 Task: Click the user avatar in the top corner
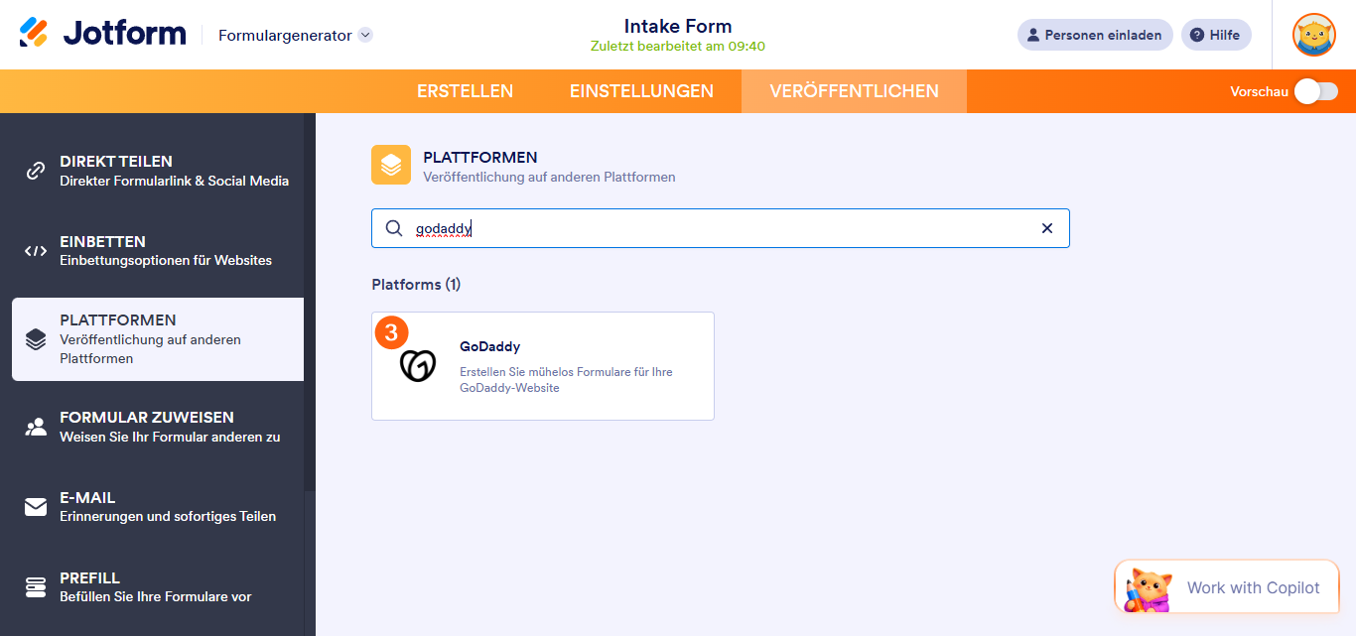(x=1313, y=35)
